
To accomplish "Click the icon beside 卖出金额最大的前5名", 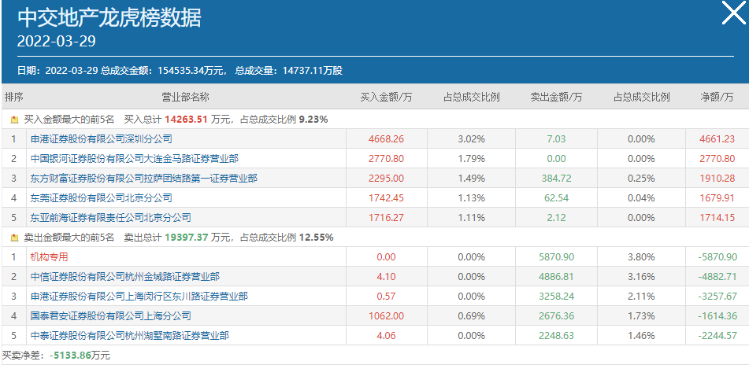I will tap(13, 237).
